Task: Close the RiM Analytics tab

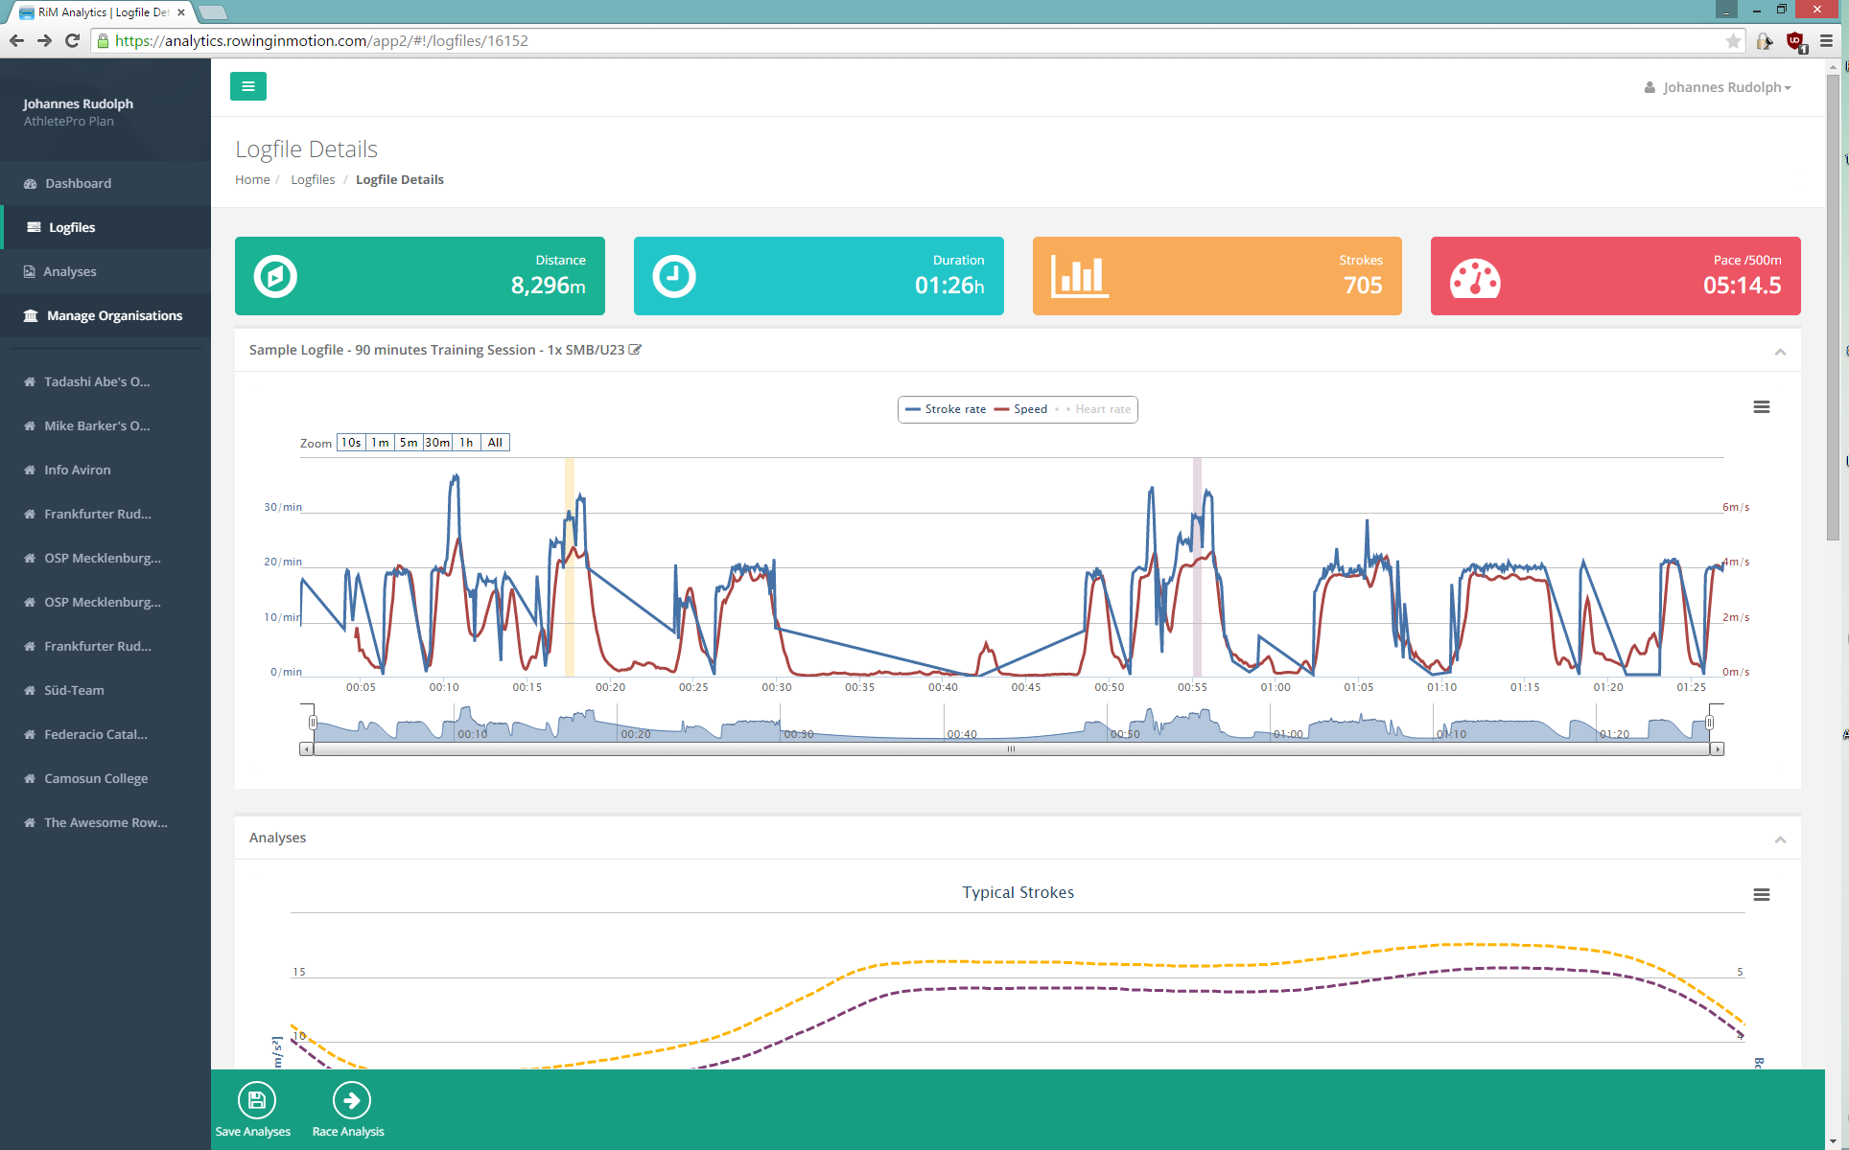Action: point(181,12)
